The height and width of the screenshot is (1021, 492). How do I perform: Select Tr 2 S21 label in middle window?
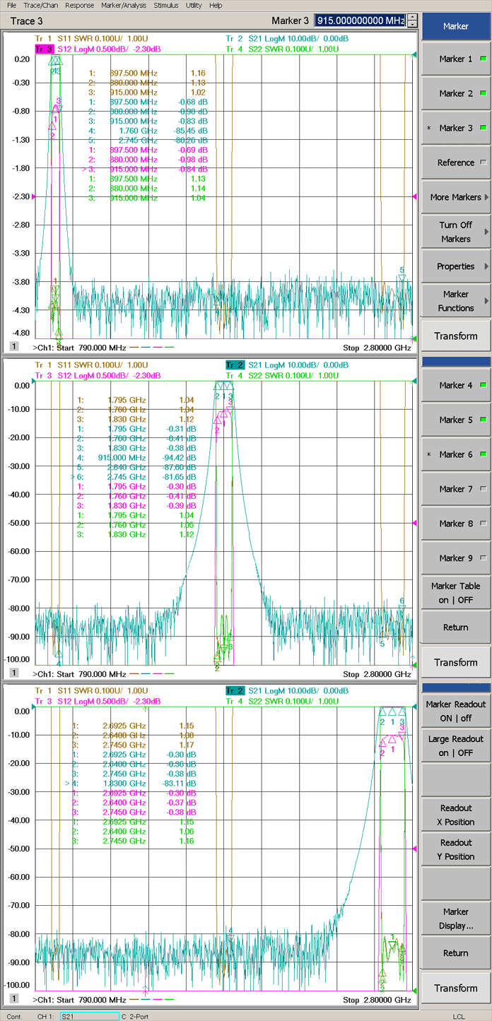click(235, 365)
